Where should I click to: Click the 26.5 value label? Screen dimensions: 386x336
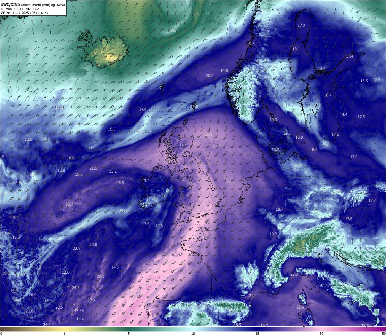[x=78, y=309]
